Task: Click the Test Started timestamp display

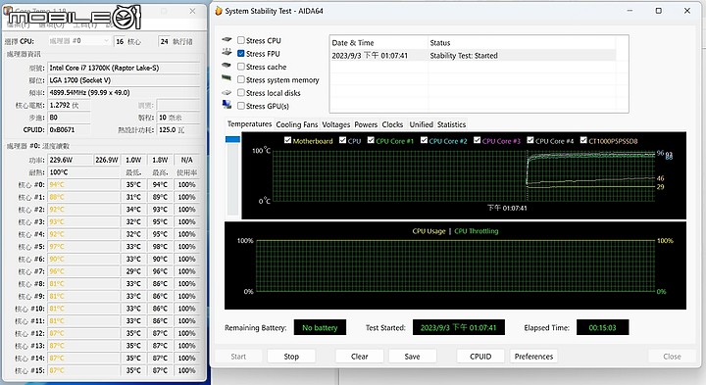Action: coord(458,327)
